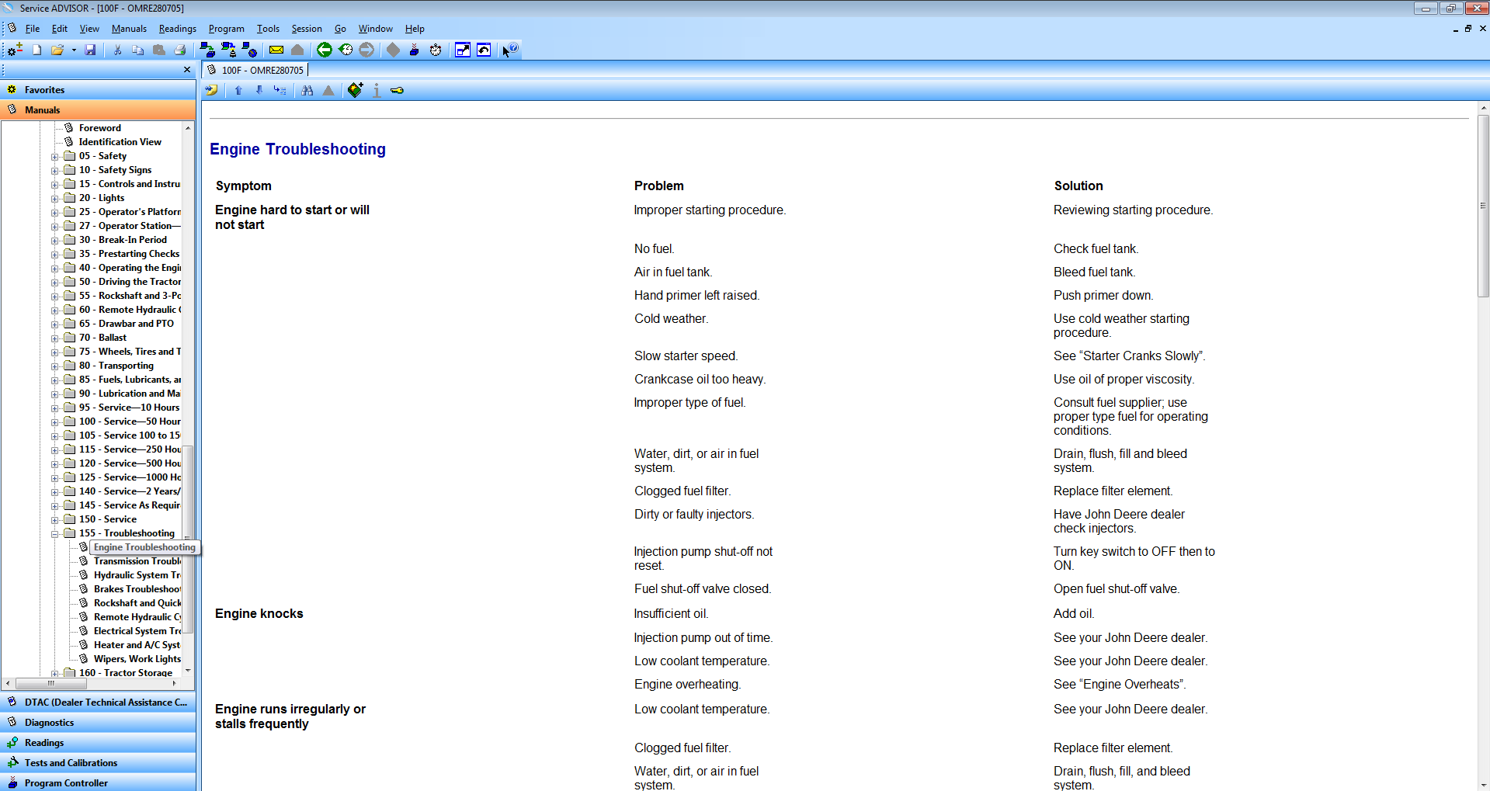Collapse the 155 - Troubleshooting folder

[55, 534]
